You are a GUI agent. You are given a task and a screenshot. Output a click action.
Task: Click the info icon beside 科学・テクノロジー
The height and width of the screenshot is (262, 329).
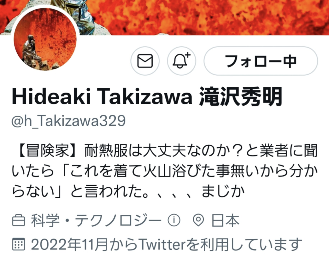click(x=174, y=221)
